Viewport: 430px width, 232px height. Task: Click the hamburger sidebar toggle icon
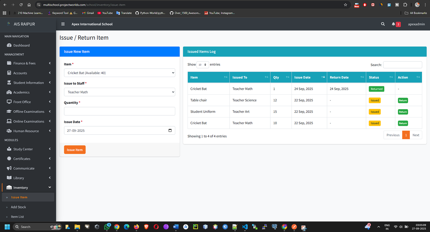pyautogui.click(x=63, y=24)
